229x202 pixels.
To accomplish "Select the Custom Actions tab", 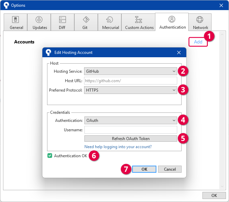I will pyautogui.click(x=138, y=22).
